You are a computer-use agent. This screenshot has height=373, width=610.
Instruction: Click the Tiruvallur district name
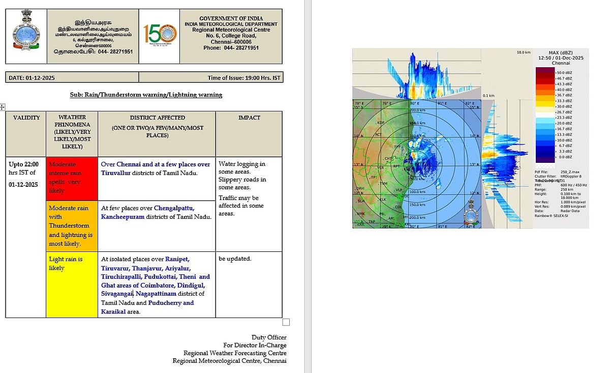pyautogui.click(x=118, y=173)
